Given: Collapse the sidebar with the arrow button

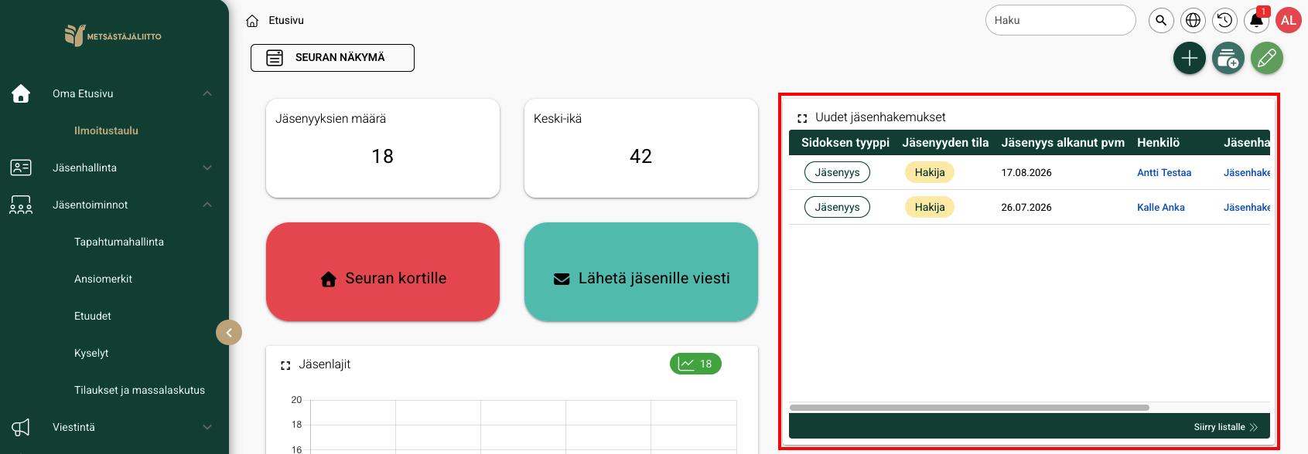Looking at the screenshot, I should [229, 333].
